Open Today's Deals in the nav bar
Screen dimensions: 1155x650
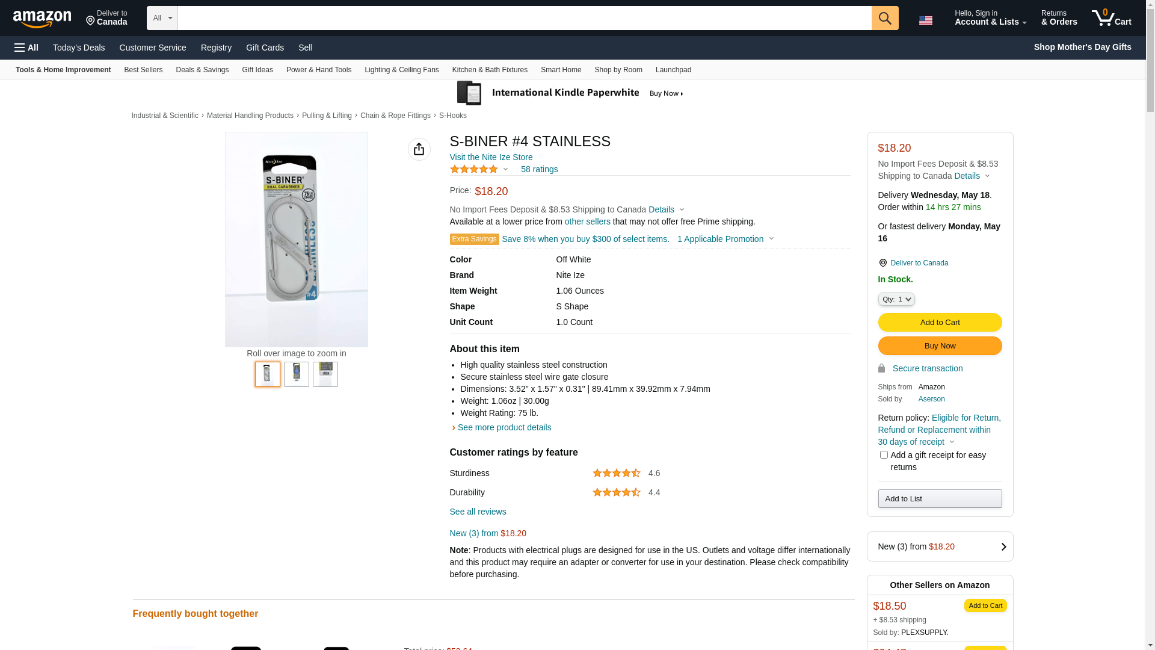click(79, 48)
